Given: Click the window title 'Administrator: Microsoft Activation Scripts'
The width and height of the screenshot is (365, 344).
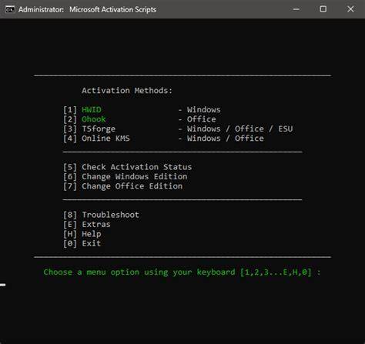Looking at the screenshot, I should (x=87, y=9).
